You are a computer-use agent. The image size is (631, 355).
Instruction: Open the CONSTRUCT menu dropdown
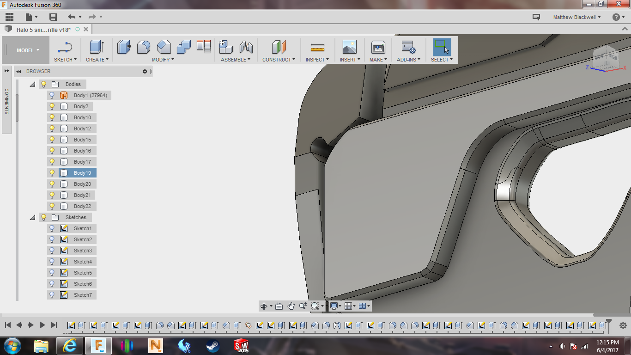[279, 60]
